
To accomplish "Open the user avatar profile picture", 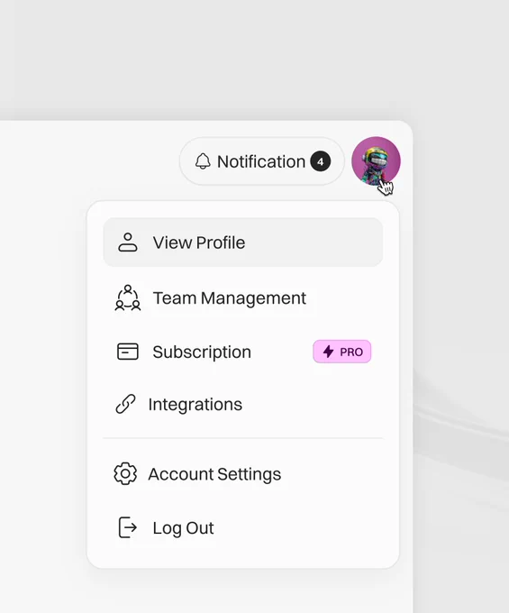I will point(376,160).
